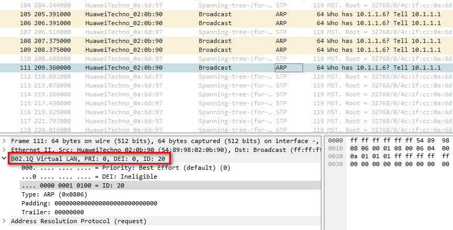Screen dimensions: 453x230
Task: Click time 209.360000 of packet 111
Action: point(52,68)
